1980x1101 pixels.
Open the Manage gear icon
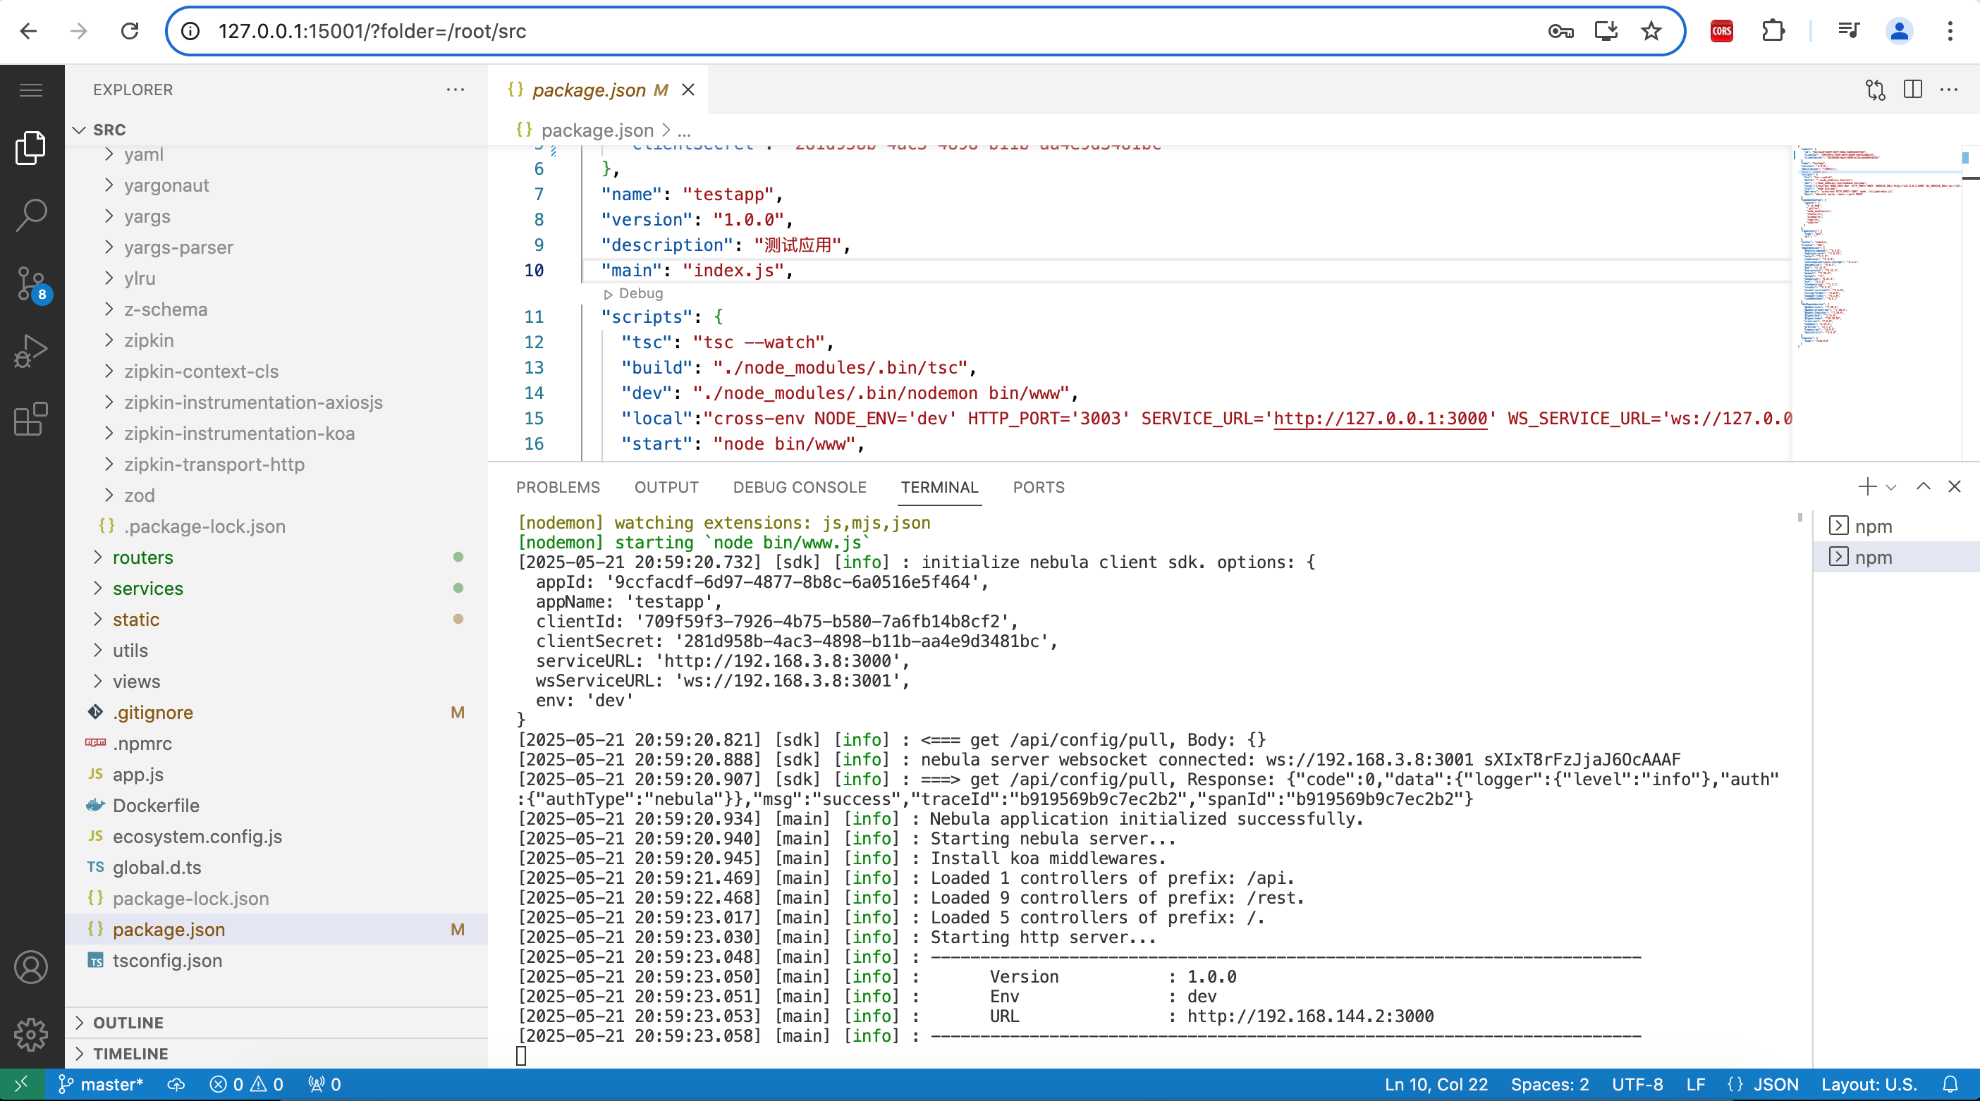coord(31,1034)
